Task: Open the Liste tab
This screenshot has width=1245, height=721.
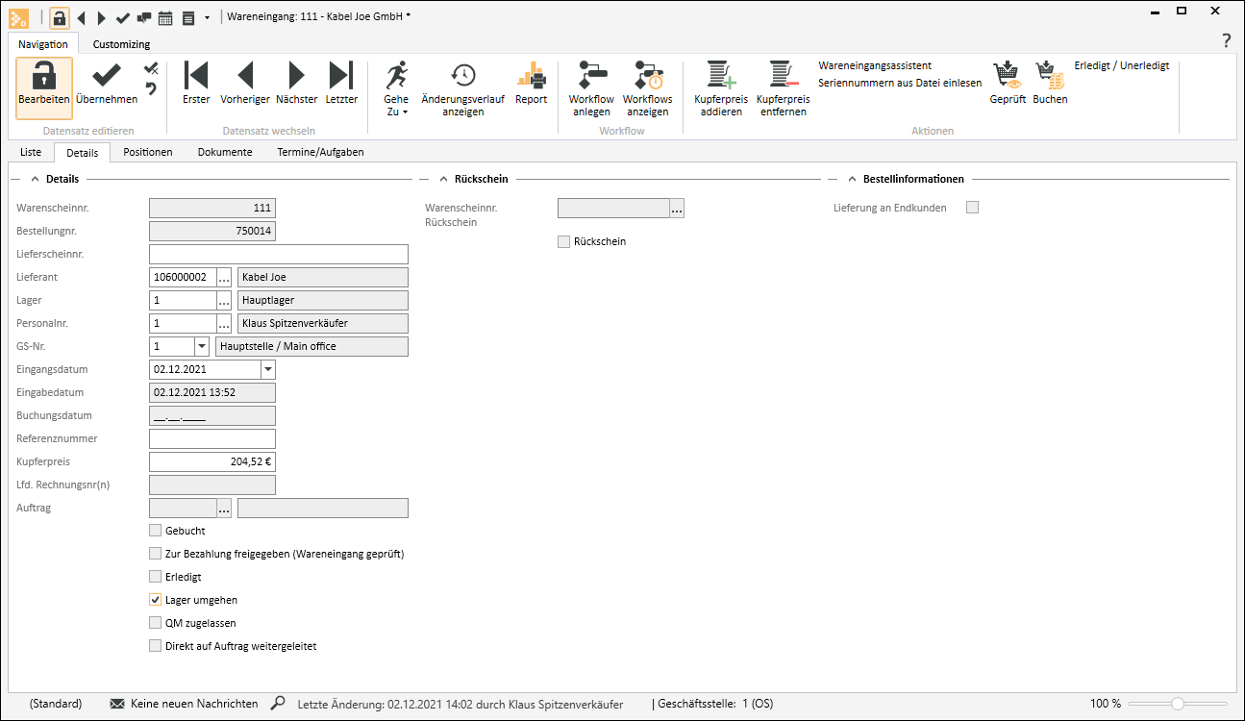Action: [31, 152]
